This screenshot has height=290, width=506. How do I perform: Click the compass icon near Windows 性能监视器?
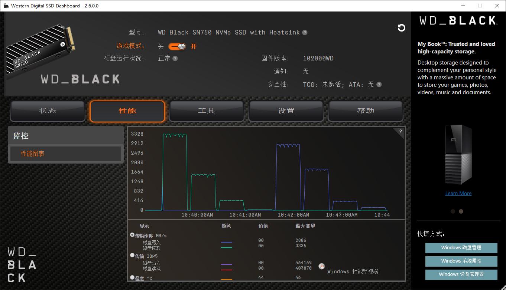pos(322,266)
